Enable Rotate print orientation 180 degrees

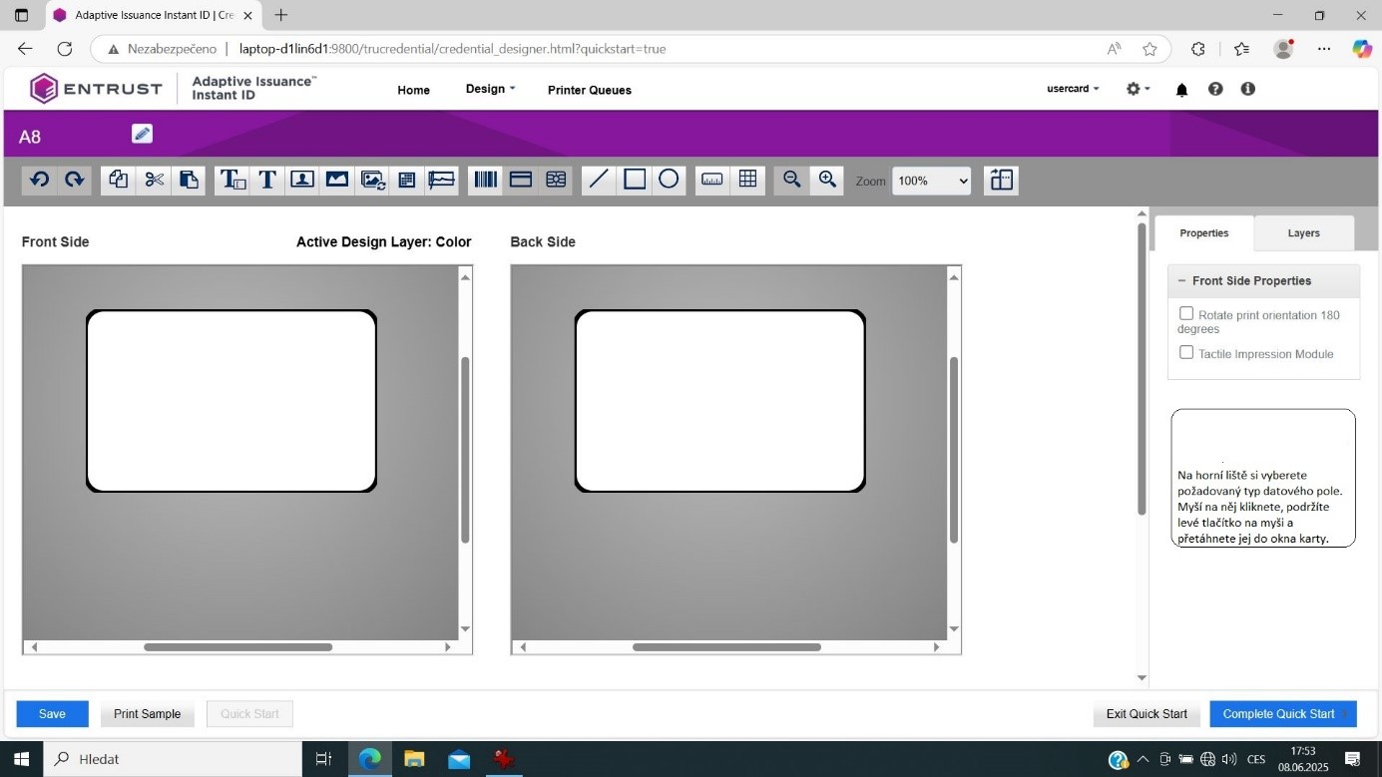[x=1186, y=314]
